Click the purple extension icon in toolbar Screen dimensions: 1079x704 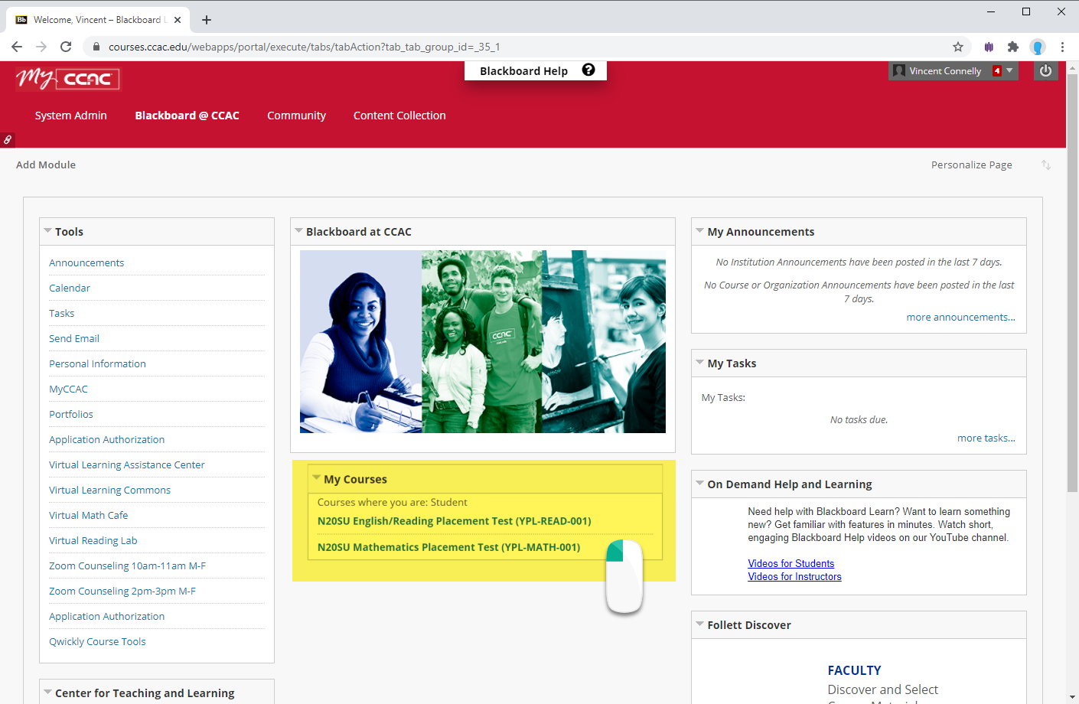(x=989, y=47)
